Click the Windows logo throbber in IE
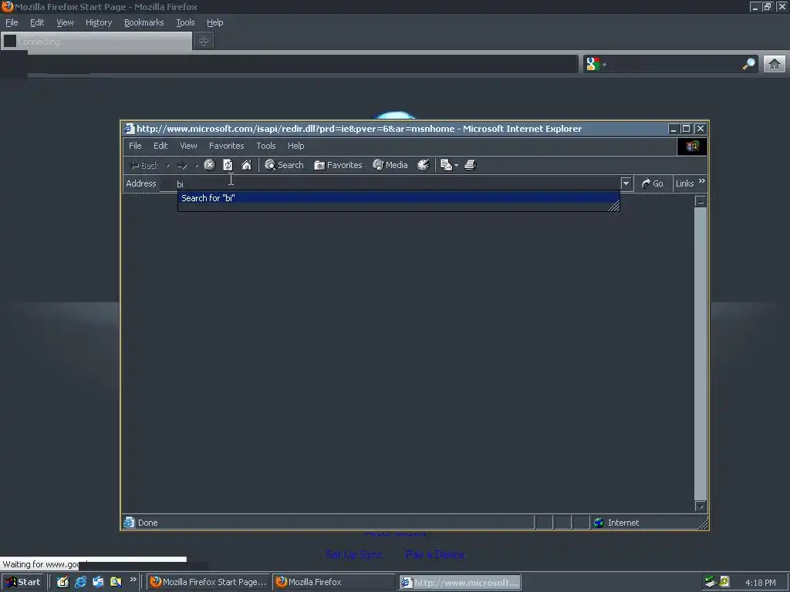Screen dimensions: 790x592 point(692,146)
